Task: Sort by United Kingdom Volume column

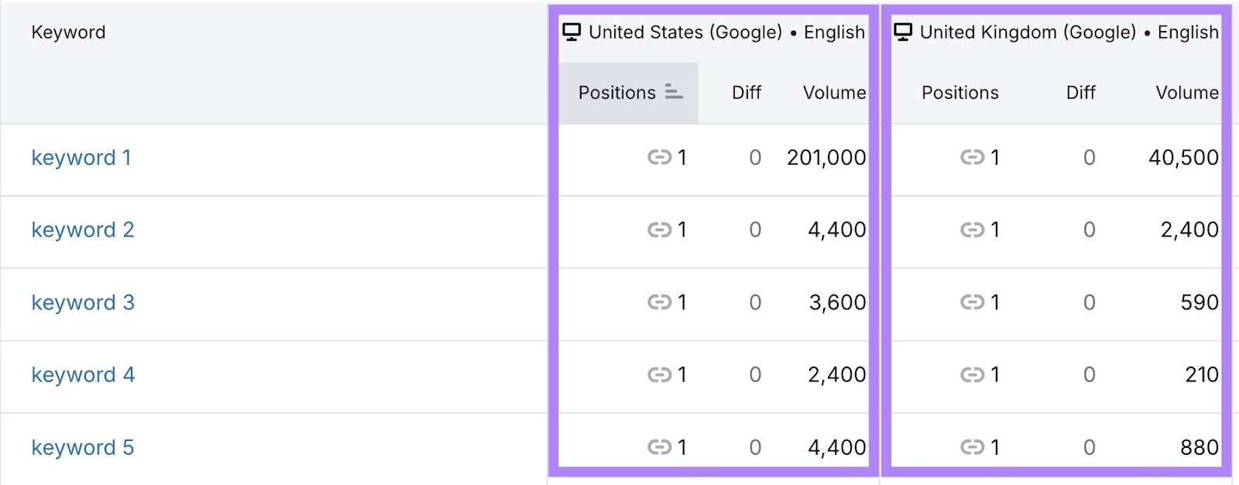Action: (x=1186, y=93)
